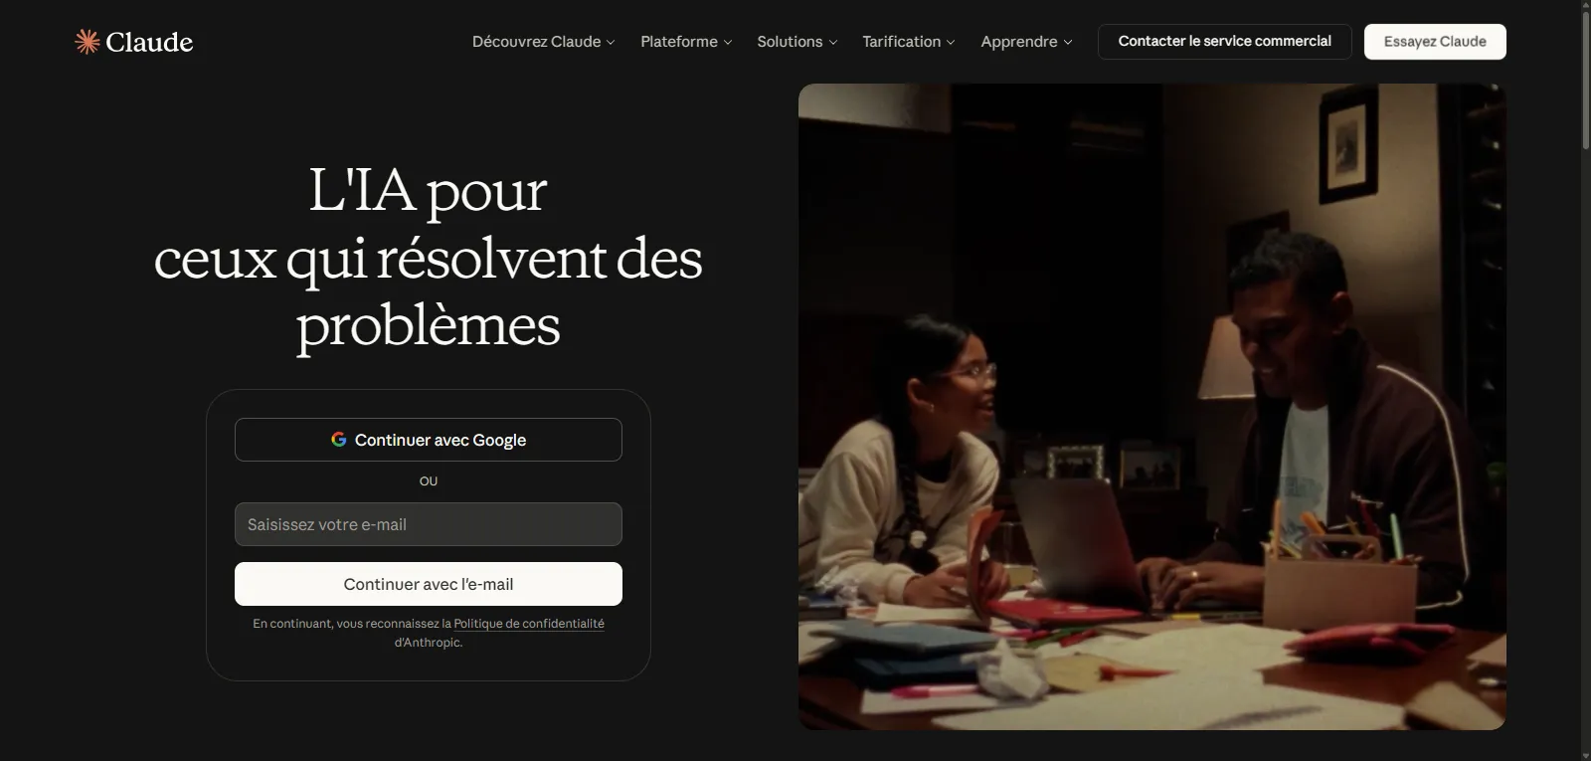Click the Google logo icon
Viewport: 1591px width, 761px height.
(339, 440)
